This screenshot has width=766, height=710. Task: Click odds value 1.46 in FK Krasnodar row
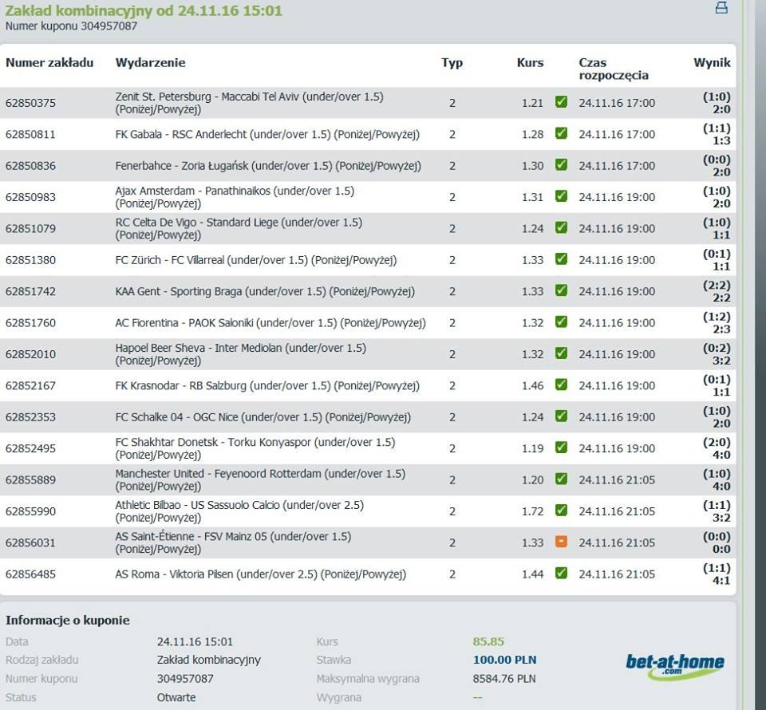tap(532, 386)
